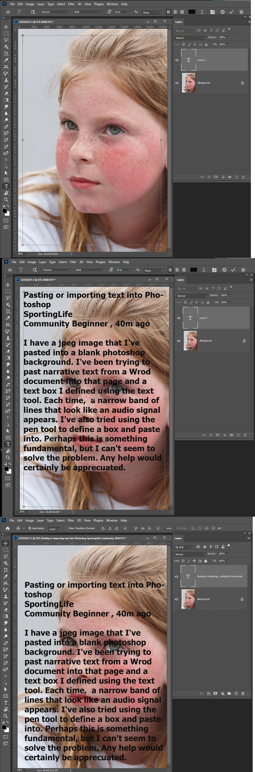This screenshot has height=772, width=255.
Task: Hide the 'Pasting or importing' text layer in the bottom panel
Action: 176,576
